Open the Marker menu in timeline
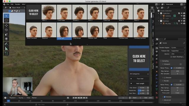This screenshot has width=189, height=106. tap(34, 98)
